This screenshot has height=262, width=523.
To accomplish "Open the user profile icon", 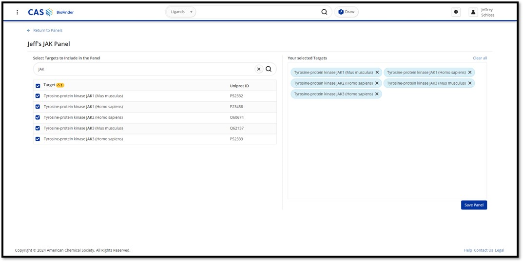I will pos(473,12).
